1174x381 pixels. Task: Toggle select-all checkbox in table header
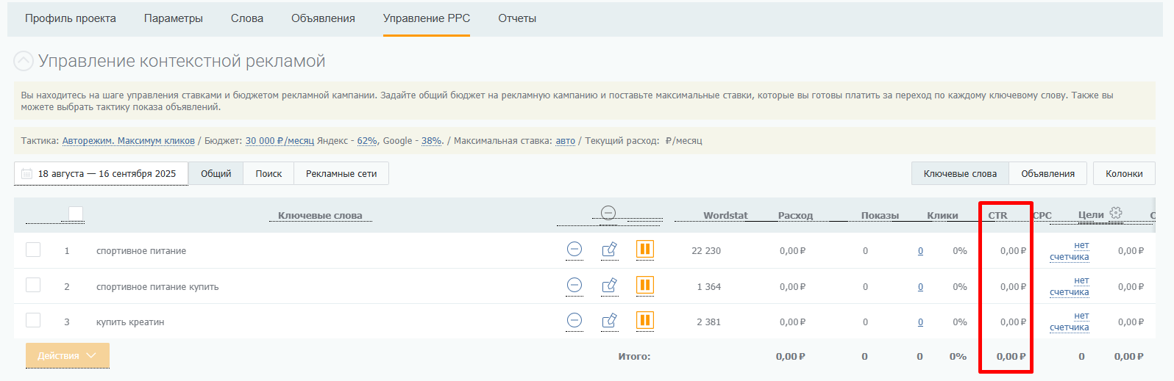coord(76,214)
